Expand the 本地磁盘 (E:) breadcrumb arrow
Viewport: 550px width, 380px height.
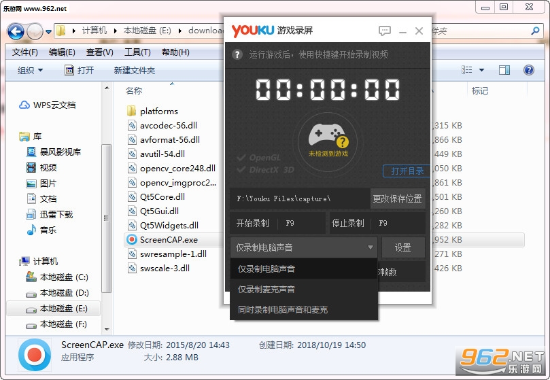tap(179, 31)
